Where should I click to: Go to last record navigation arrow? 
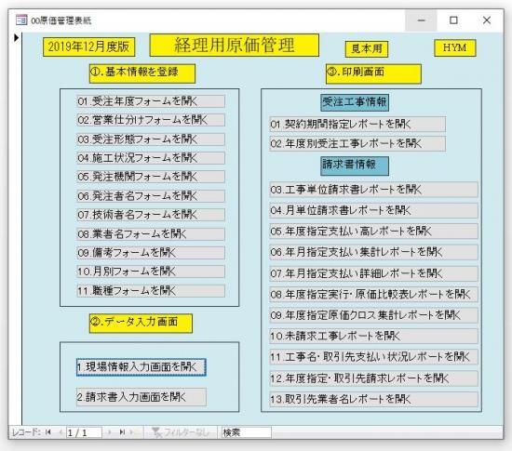click(122, 432)
